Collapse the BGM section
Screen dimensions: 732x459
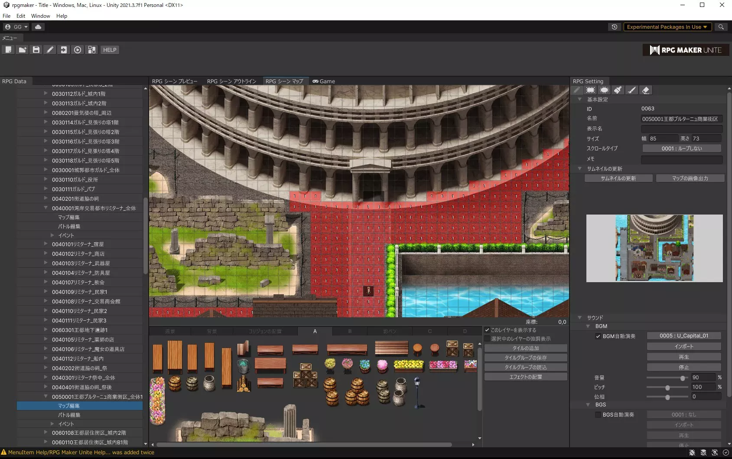[588, 326]
